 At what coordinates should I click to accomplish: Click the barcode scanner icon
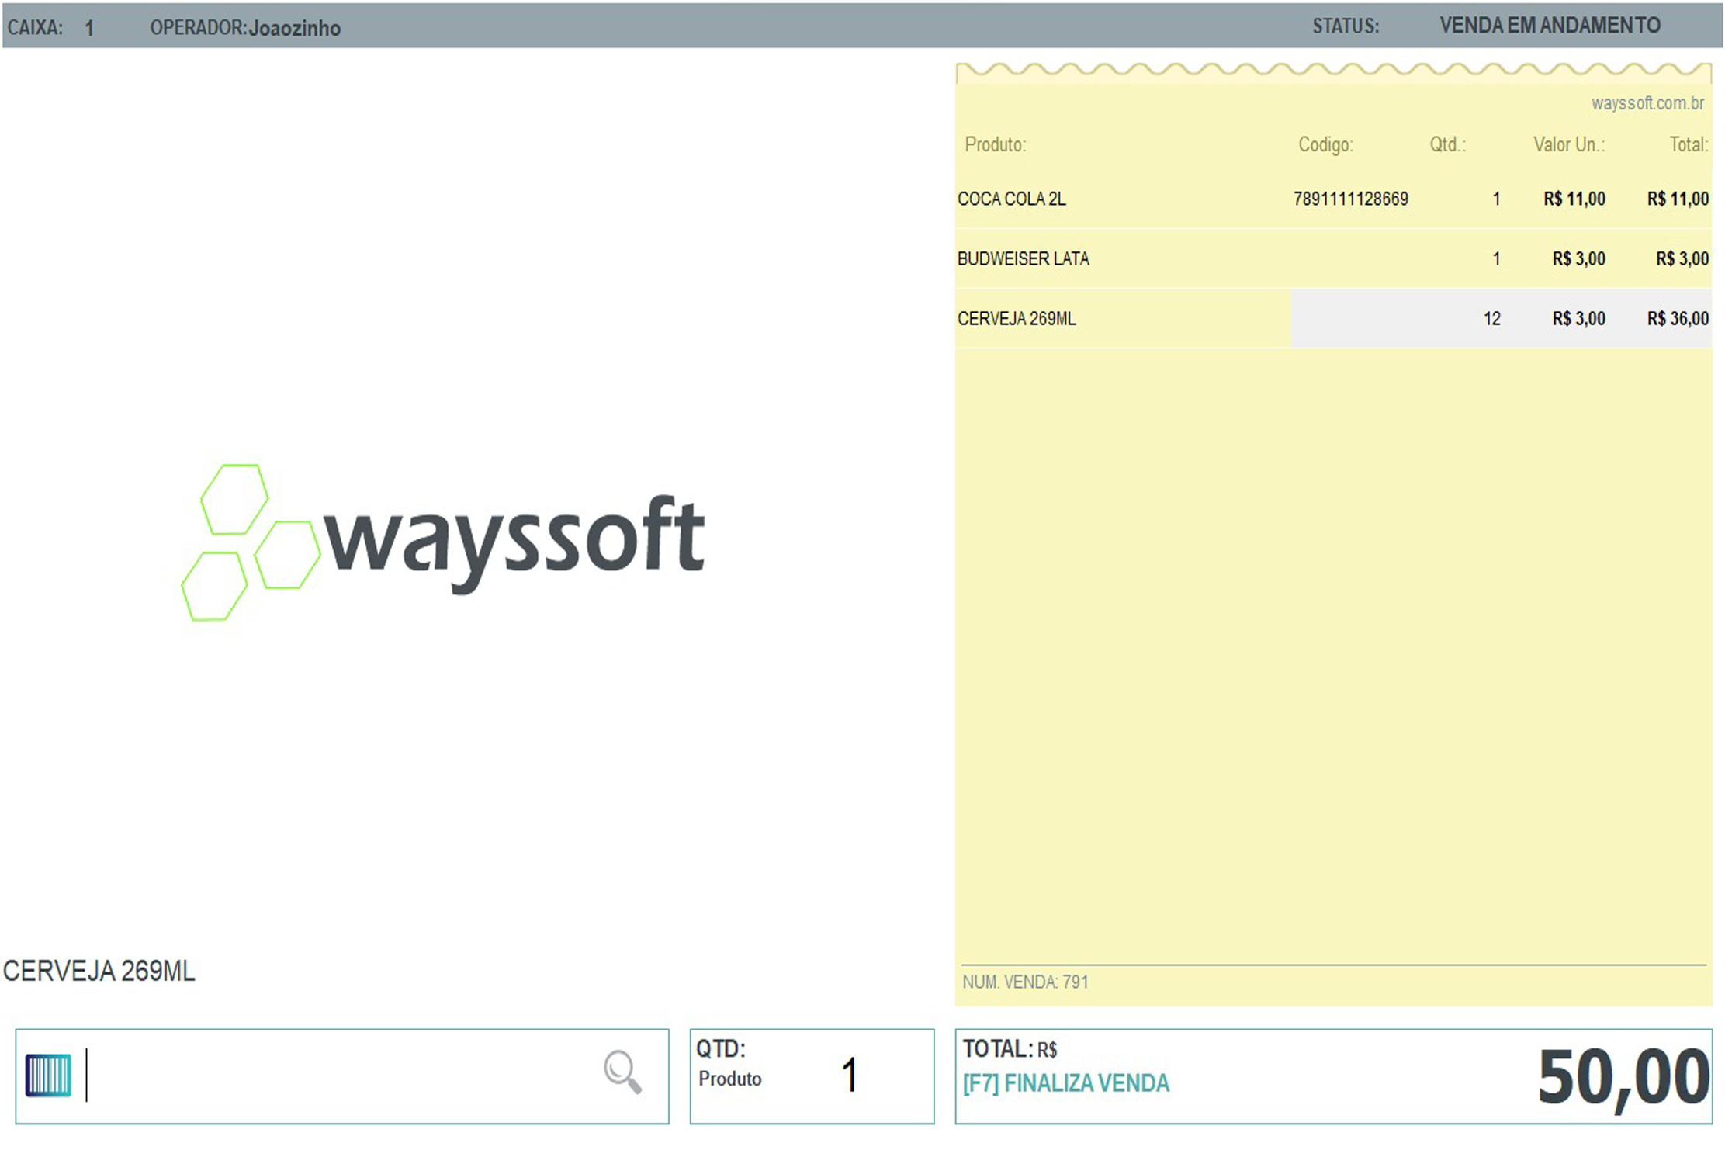coord(48,1075)
